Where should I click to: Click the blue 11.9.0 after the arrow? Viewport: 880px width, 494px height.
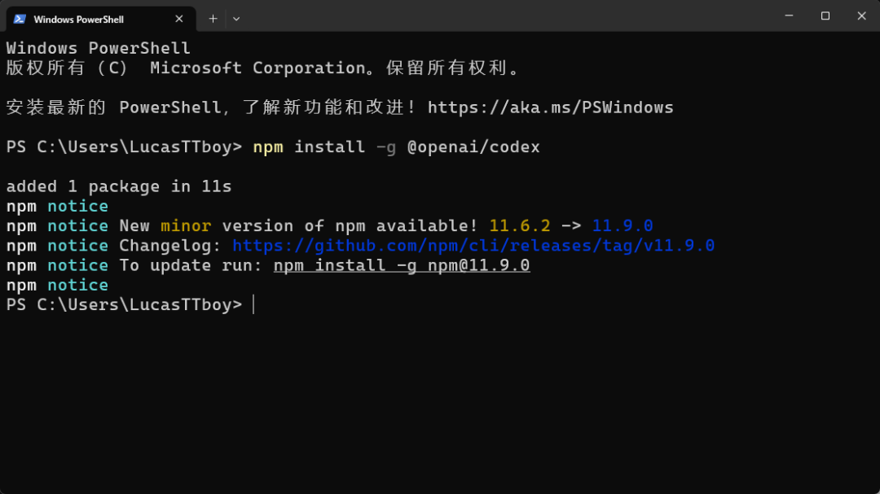click(623, 226)
